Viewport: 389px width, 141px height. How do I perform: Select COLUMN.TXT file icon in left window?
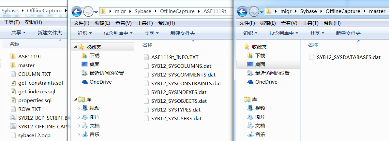13,74
